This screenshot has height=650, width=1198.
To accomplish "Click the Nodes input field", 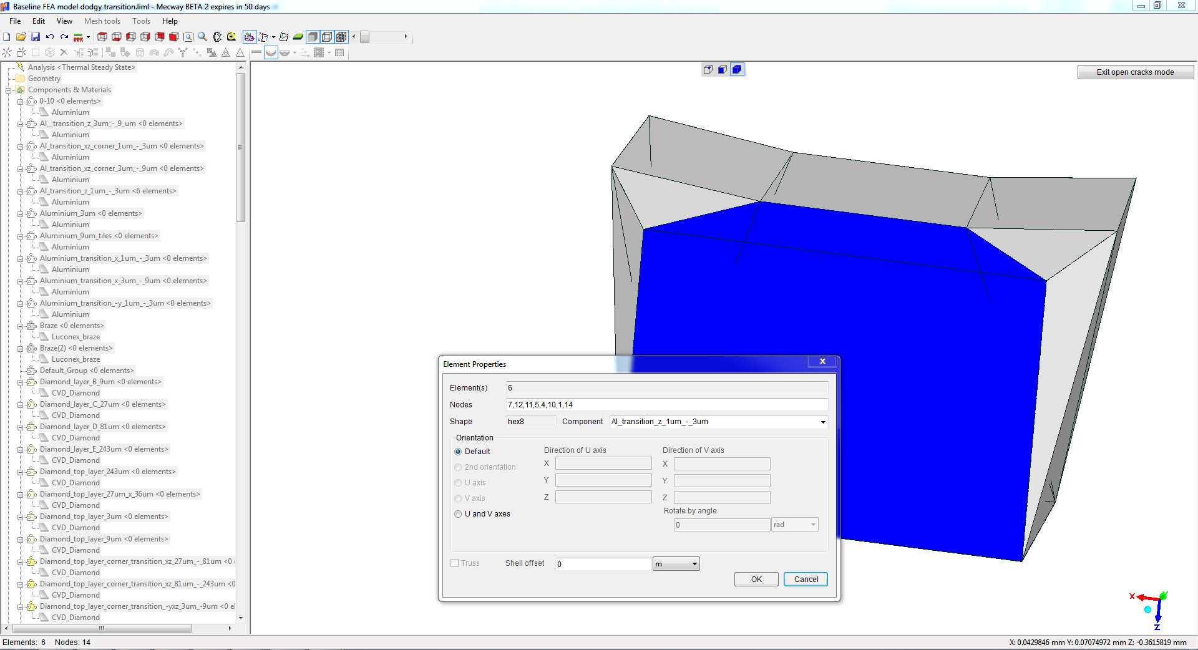I will 666,405.
